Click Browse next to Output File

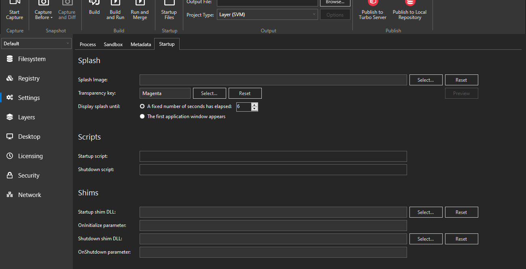[x=335, y=2]
